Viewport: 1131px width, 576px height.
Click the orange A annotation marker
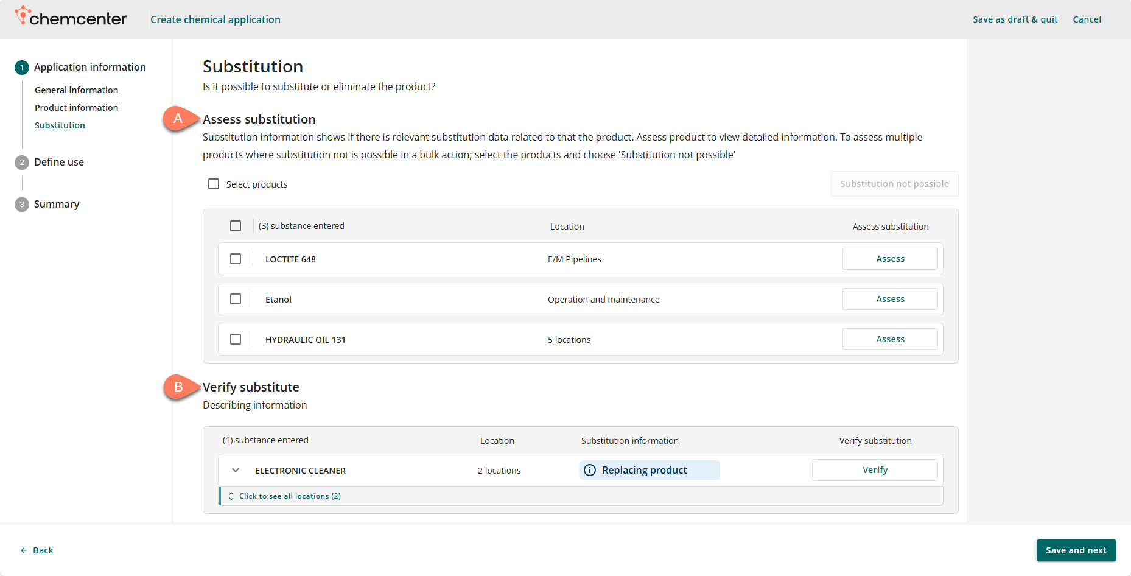point(178,119)
